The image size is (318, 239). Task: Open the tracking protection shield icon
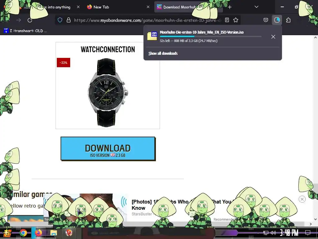(x=60, y=20)
